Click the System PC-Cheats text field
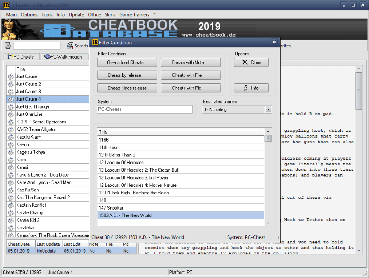Screen dimensions: 369x278 [144, 109]
